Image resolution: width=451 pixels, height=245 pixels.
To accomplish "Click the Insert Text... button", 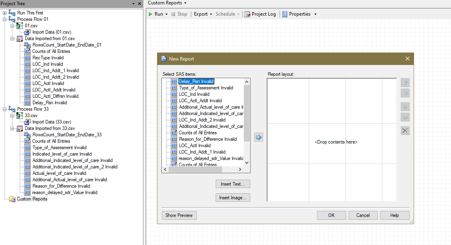I will 233,184.
